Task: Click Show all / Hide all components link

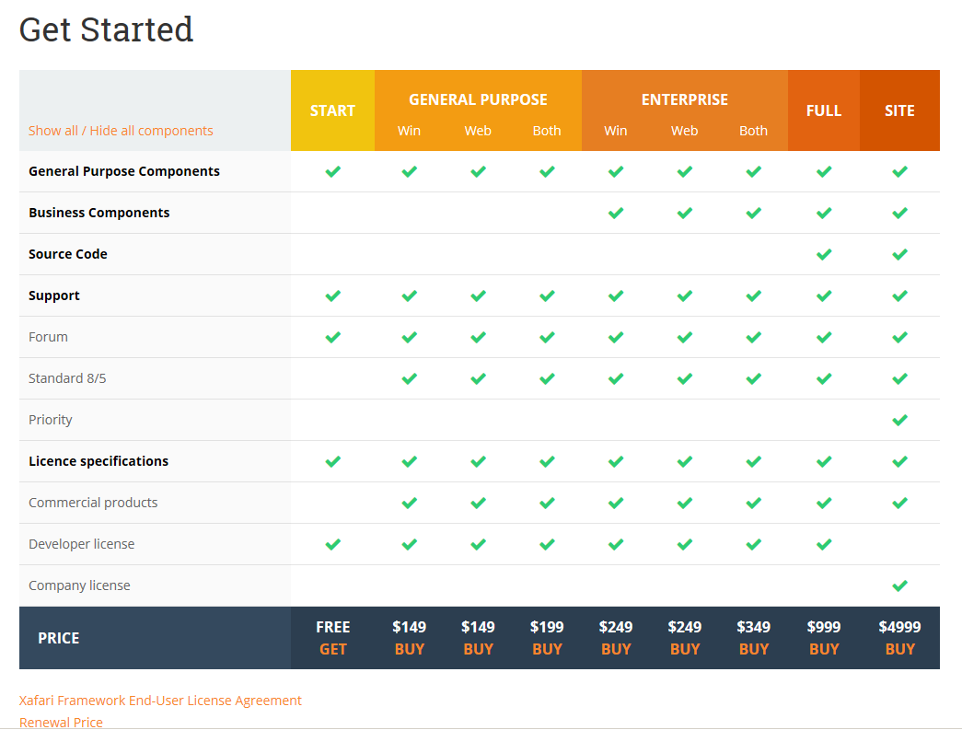Action: pos(121,131)
